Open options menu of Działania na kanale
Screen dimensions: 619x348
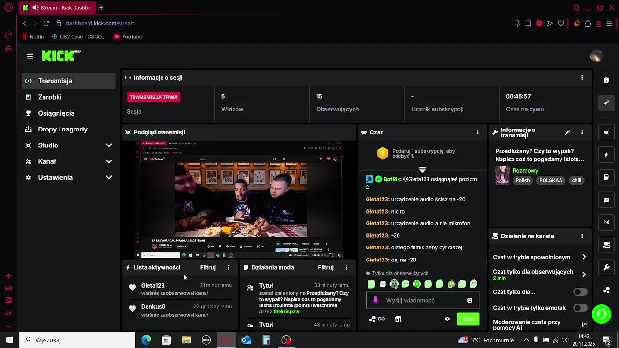(x=582, y=236)
